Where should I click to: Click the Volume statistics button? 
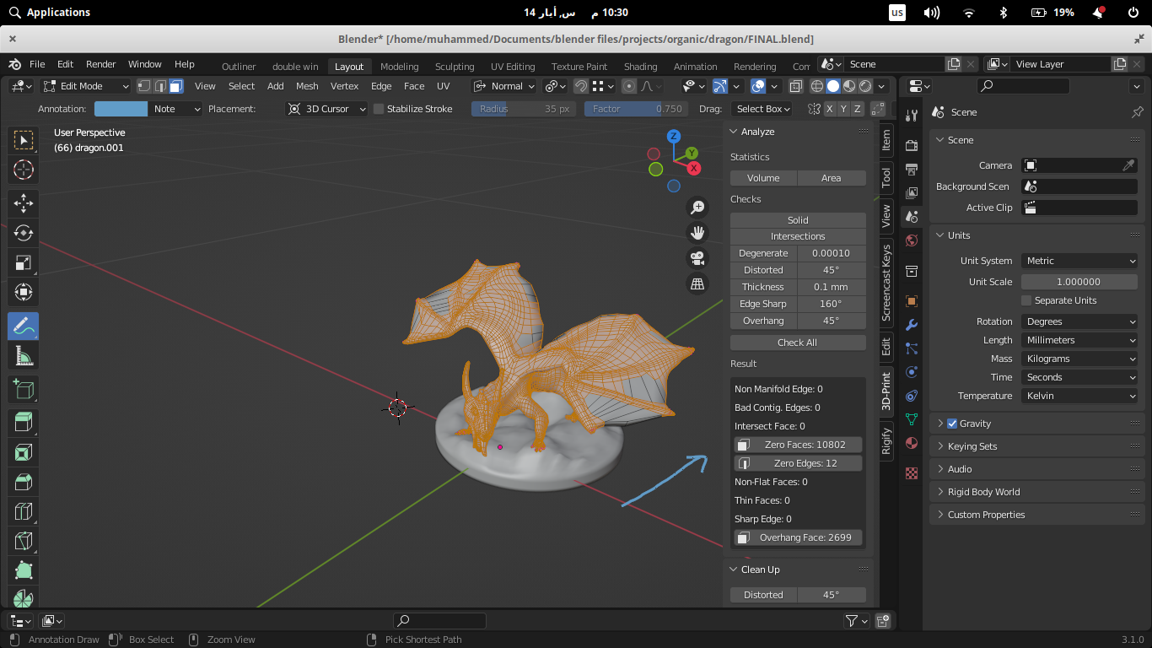pos(763,178)
